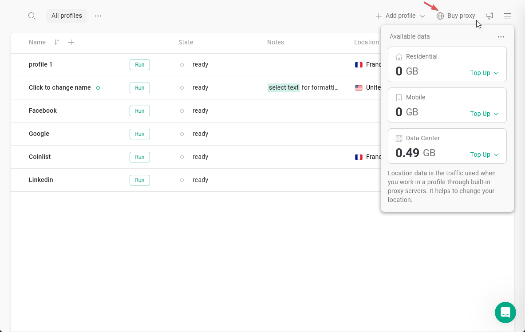This screenshot has height=332, width=525.
Task: Select the state circle of Facebook row
Action: [182, 111]
